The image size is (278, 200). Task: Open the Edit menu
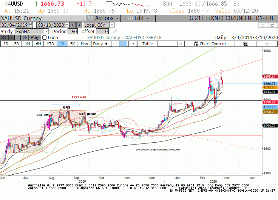point(138,18)
